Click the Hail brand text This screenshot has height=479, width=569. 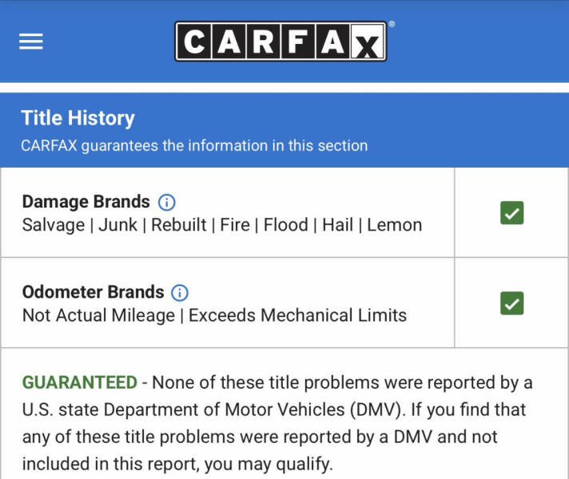click(x=337, y=225)
